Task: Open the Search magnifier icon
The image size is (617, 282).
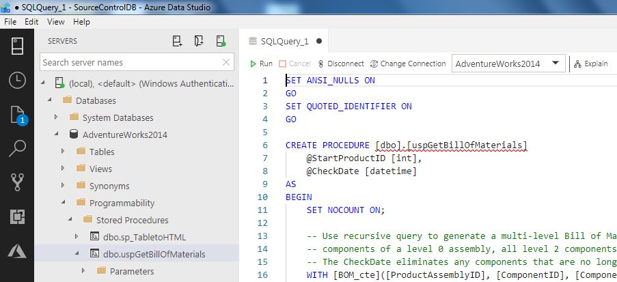Action: 17,149
